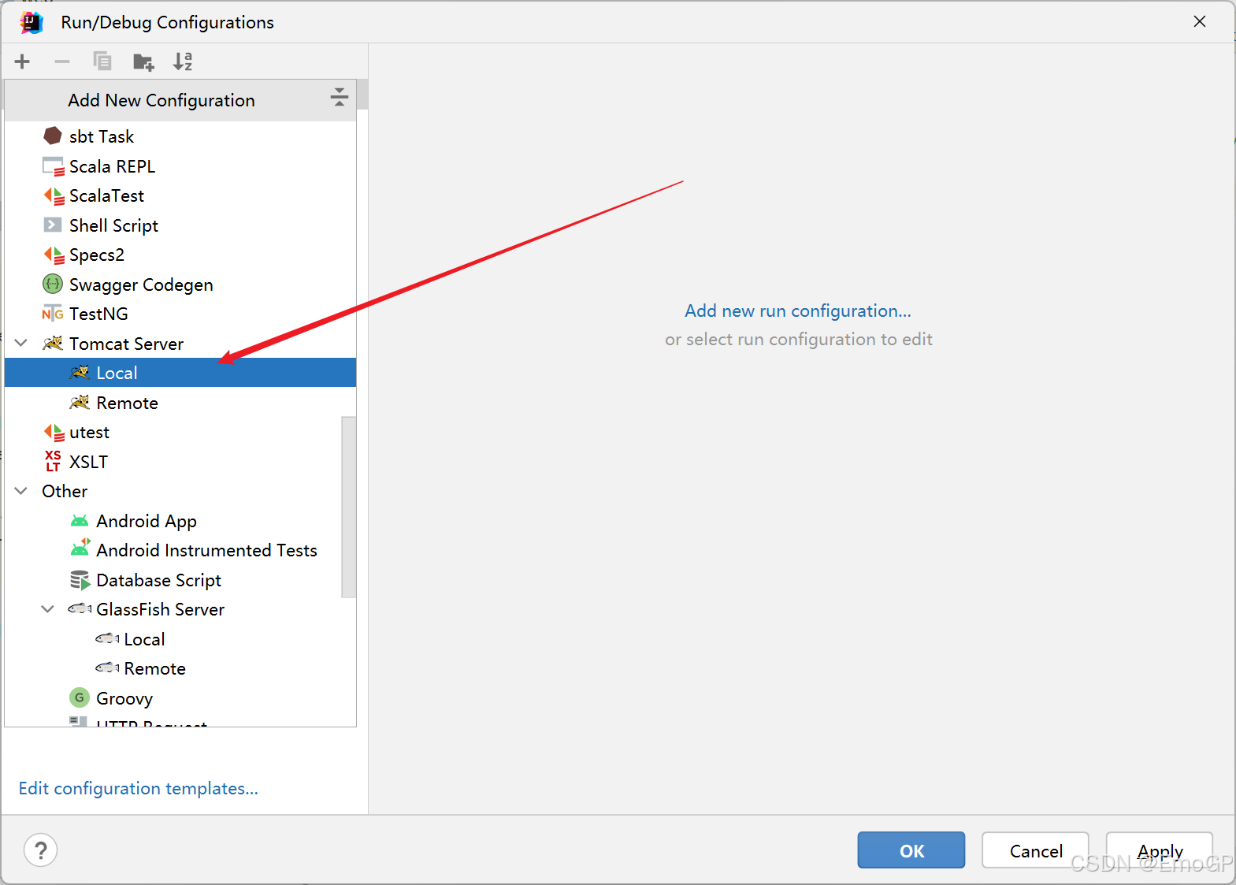
Task: Click the Add New Configuration plus icon
Action: [22, 61]
